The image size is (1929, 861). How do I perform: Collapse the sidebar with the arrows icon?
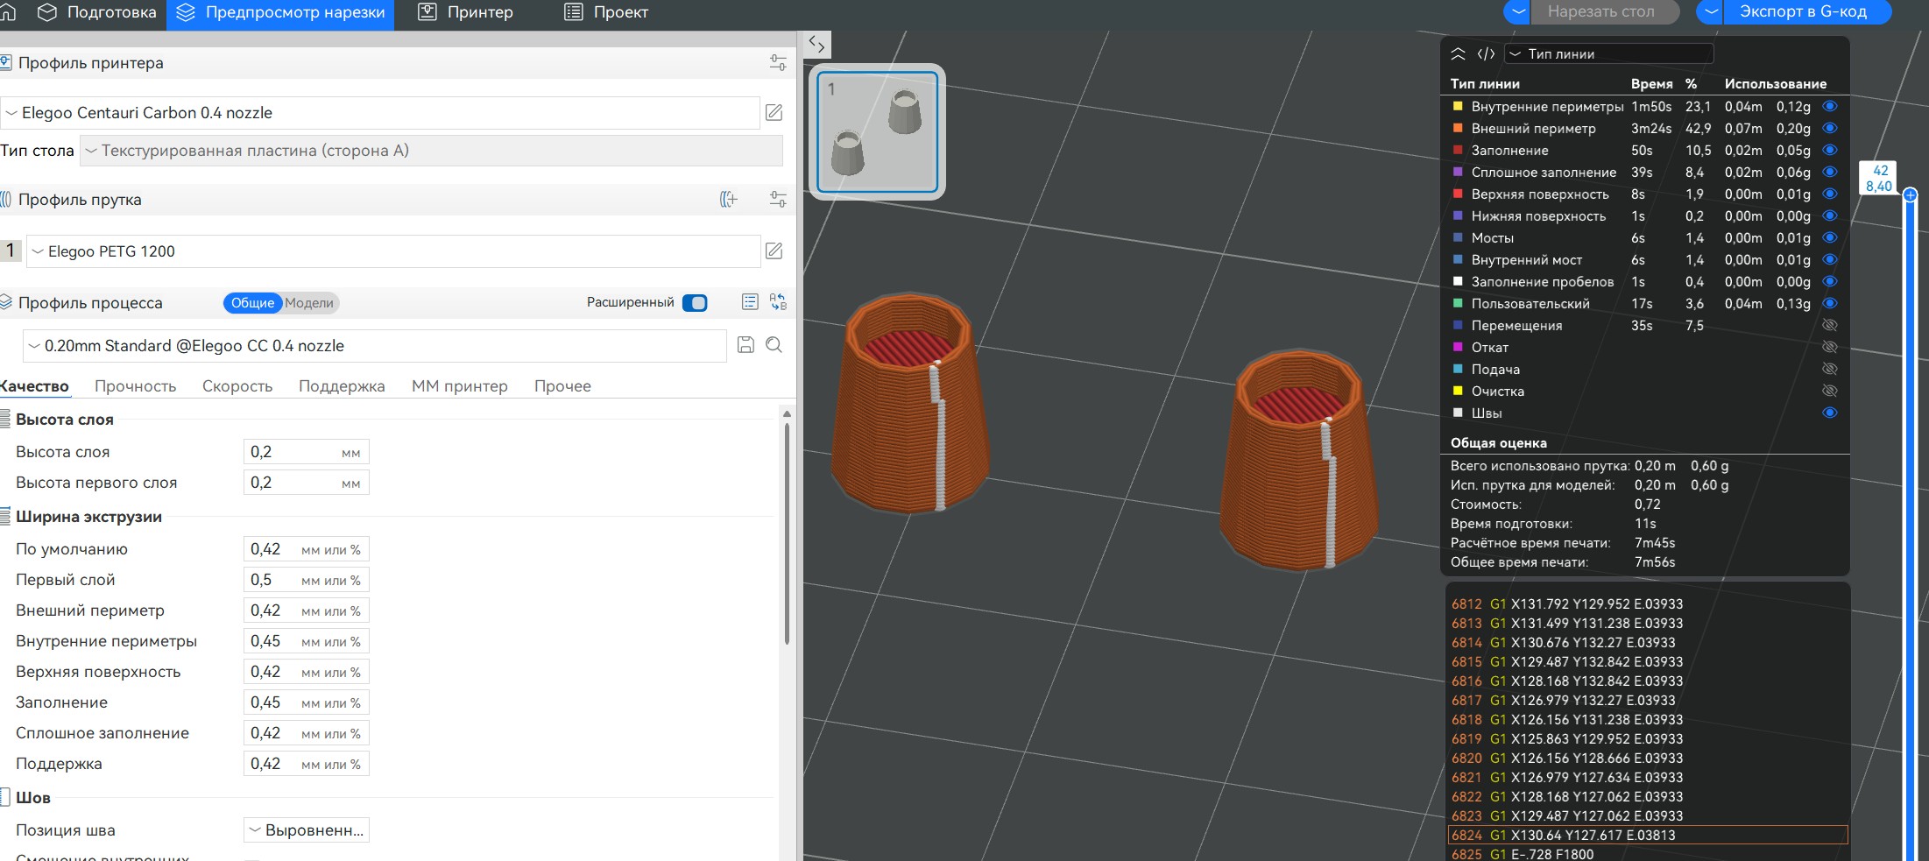[x=816, y=44]
